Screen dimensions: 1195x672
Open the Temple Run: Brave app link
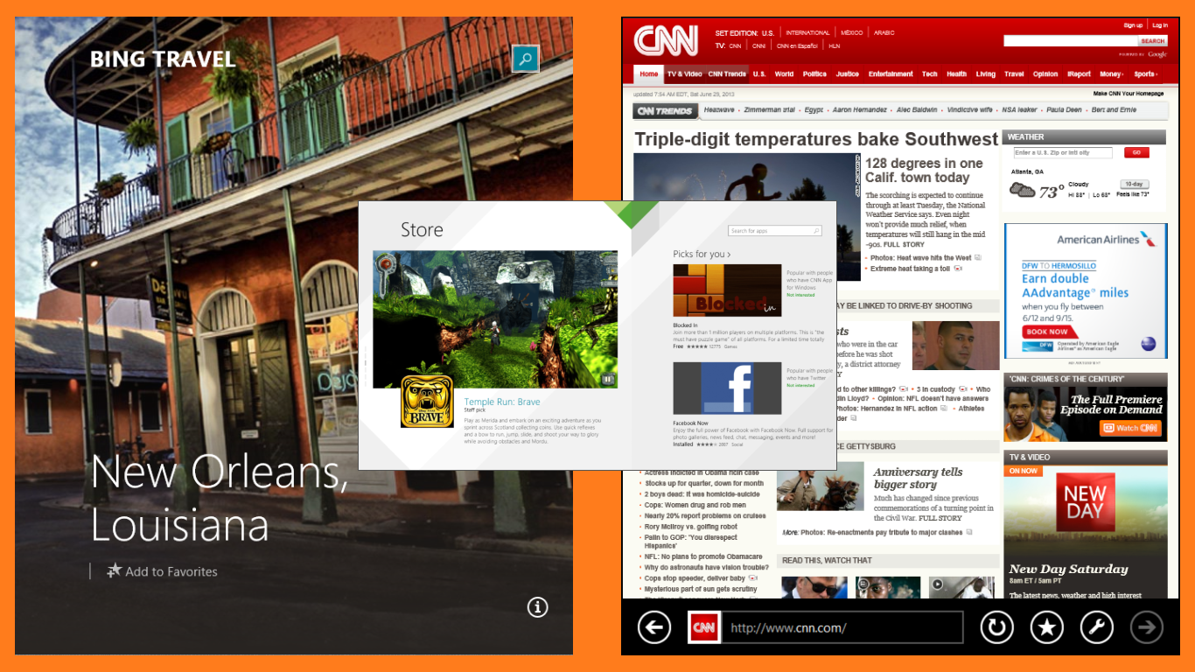click(502, 402)
